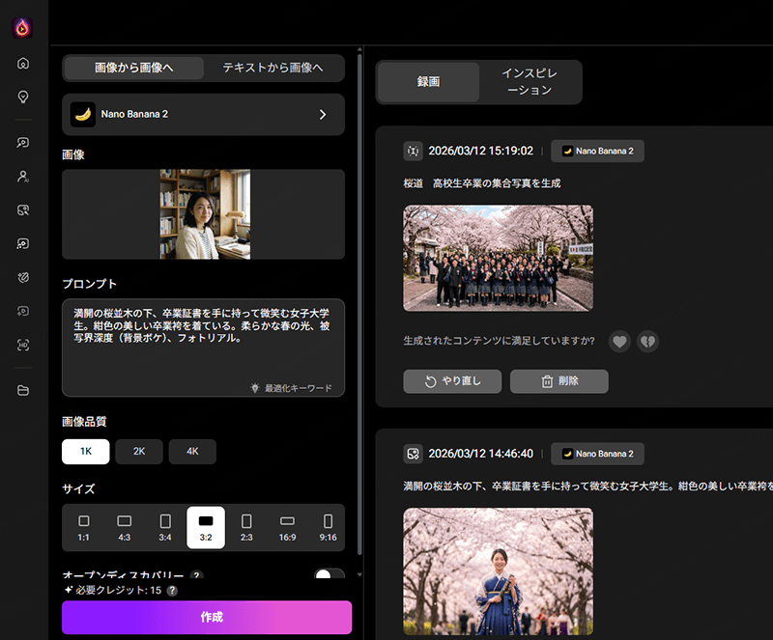The image size is (773, 640).
Task: Click the help icon beside 必要クレジット
Action: click(x=172, y=590)
